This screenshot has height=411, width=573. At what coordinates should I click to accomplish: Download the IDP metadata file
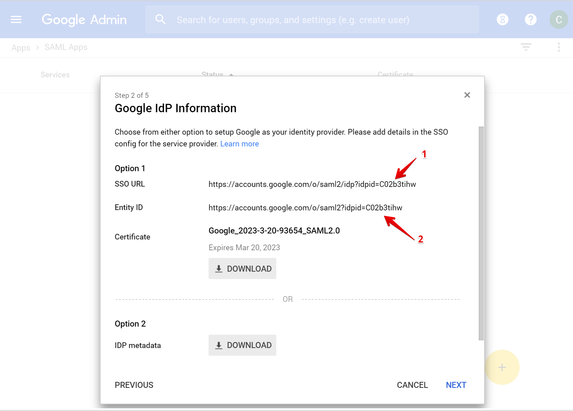[x=242, y=345]
